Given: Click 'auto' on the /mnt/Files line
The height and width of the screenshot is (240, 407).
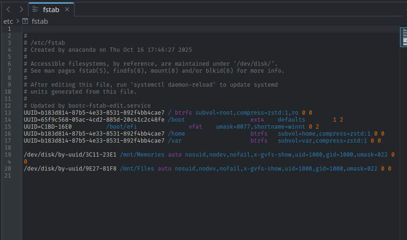Looking at the screenshot, I should click(164, 169).
